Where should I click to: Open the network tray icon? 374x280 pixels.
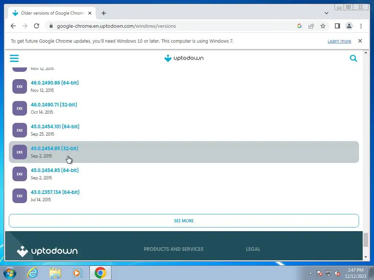[328, 273]
